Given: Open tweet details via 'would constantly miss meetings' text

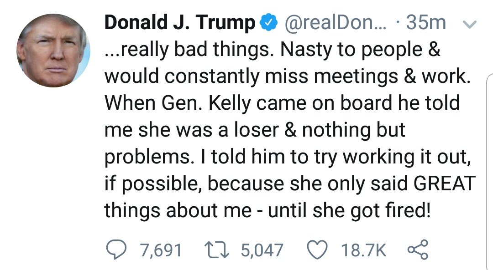Looking at the screenshot, I should (x=206, y=76).
